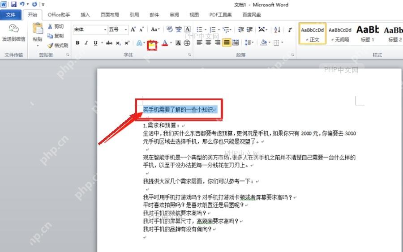Screen dimensions: 403x252
Task: Click the Redo icon in quick access toolbar
Action: pos(34,4)
